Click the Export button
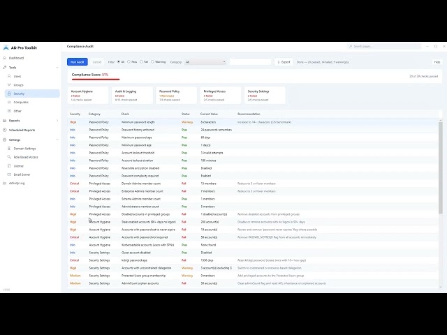447x335 pixels. tap(284, 62)
